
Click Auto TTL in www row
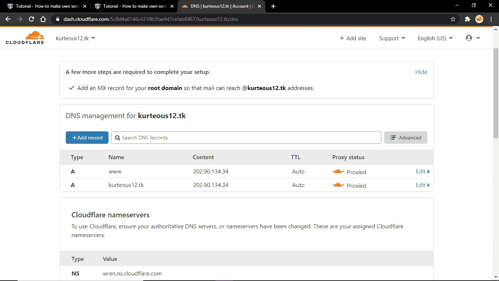(x=298, y=171)
